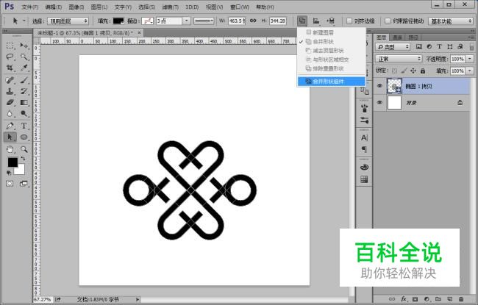Screen dimensions: 478x305
Task: Open the 基本功能 workspace dropdown
Action: tap(450, 21)
